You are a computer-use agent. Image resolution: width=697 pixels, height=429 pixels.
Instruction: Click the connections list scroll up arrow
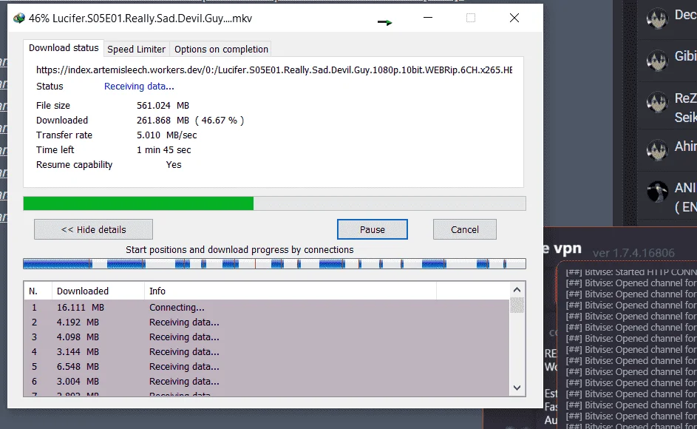pos(517,290)
